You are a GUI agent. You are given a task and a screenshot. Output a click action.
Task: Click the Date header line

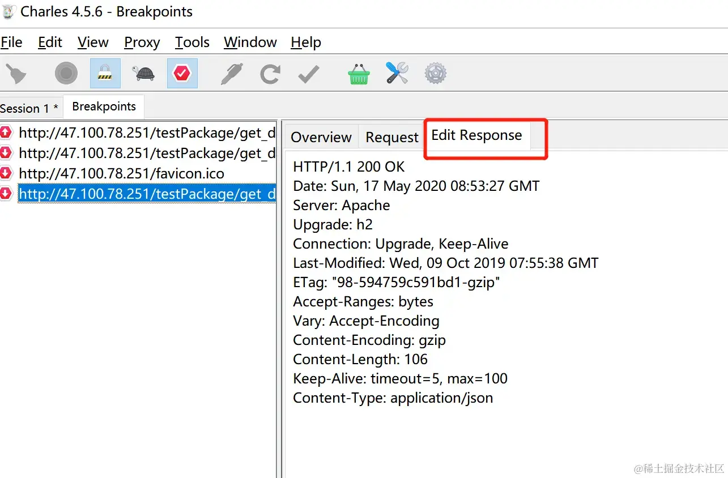pos(416,186)
